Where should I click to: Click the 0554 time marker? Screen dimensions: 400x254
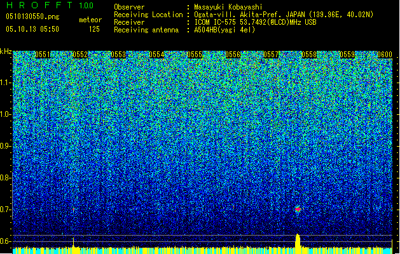[x=156, y=55]
